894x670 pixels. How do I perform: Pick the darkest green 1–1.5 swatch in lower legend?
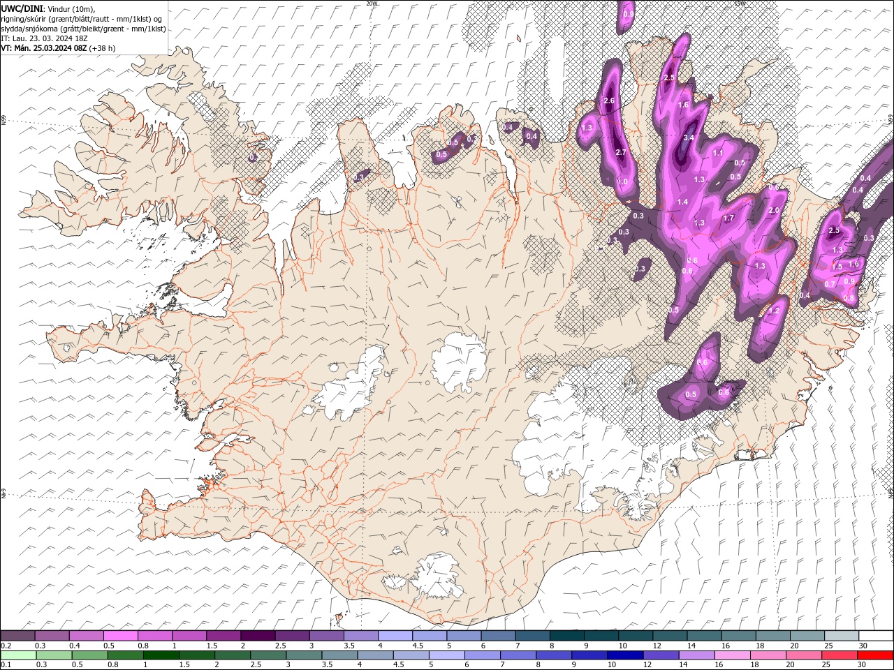pos(161,655)
